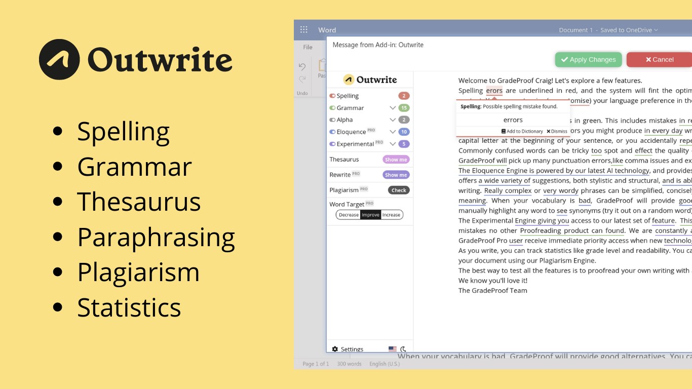Toggle the Eloquence check switch
The height and width of the screenshot is (389, 692).
pyautogui.click(x=332, y=132)
